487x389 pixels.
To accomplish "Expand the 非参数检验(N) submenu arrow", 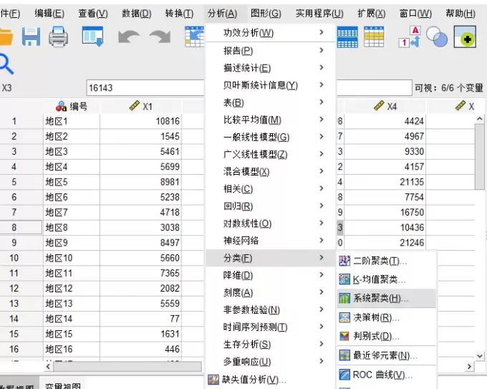I will point(322,309).
